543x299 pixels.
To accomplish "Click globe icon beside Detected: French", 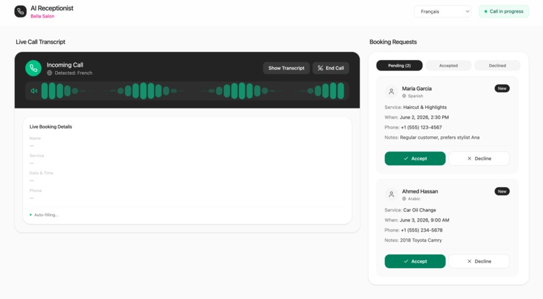I will pos(50,73).
